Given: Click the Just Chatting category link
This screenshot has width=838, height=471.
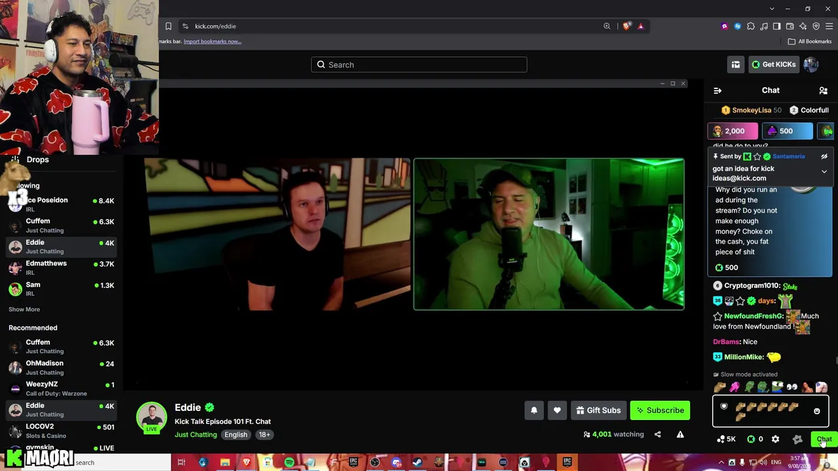Looking at the screenshot, I should (196, 434).
